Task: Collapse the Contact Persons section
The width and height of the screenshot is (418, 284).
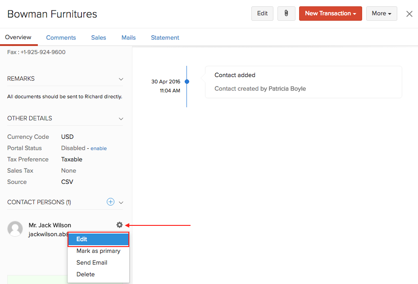Action: point(121,202)
